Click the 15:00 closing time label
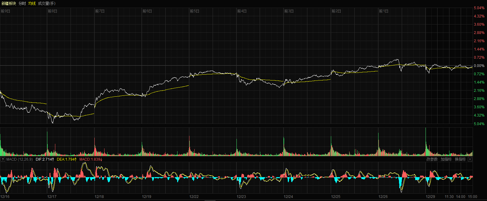The image size is (487, 201). pyautogui.click(x=472, y=197)
